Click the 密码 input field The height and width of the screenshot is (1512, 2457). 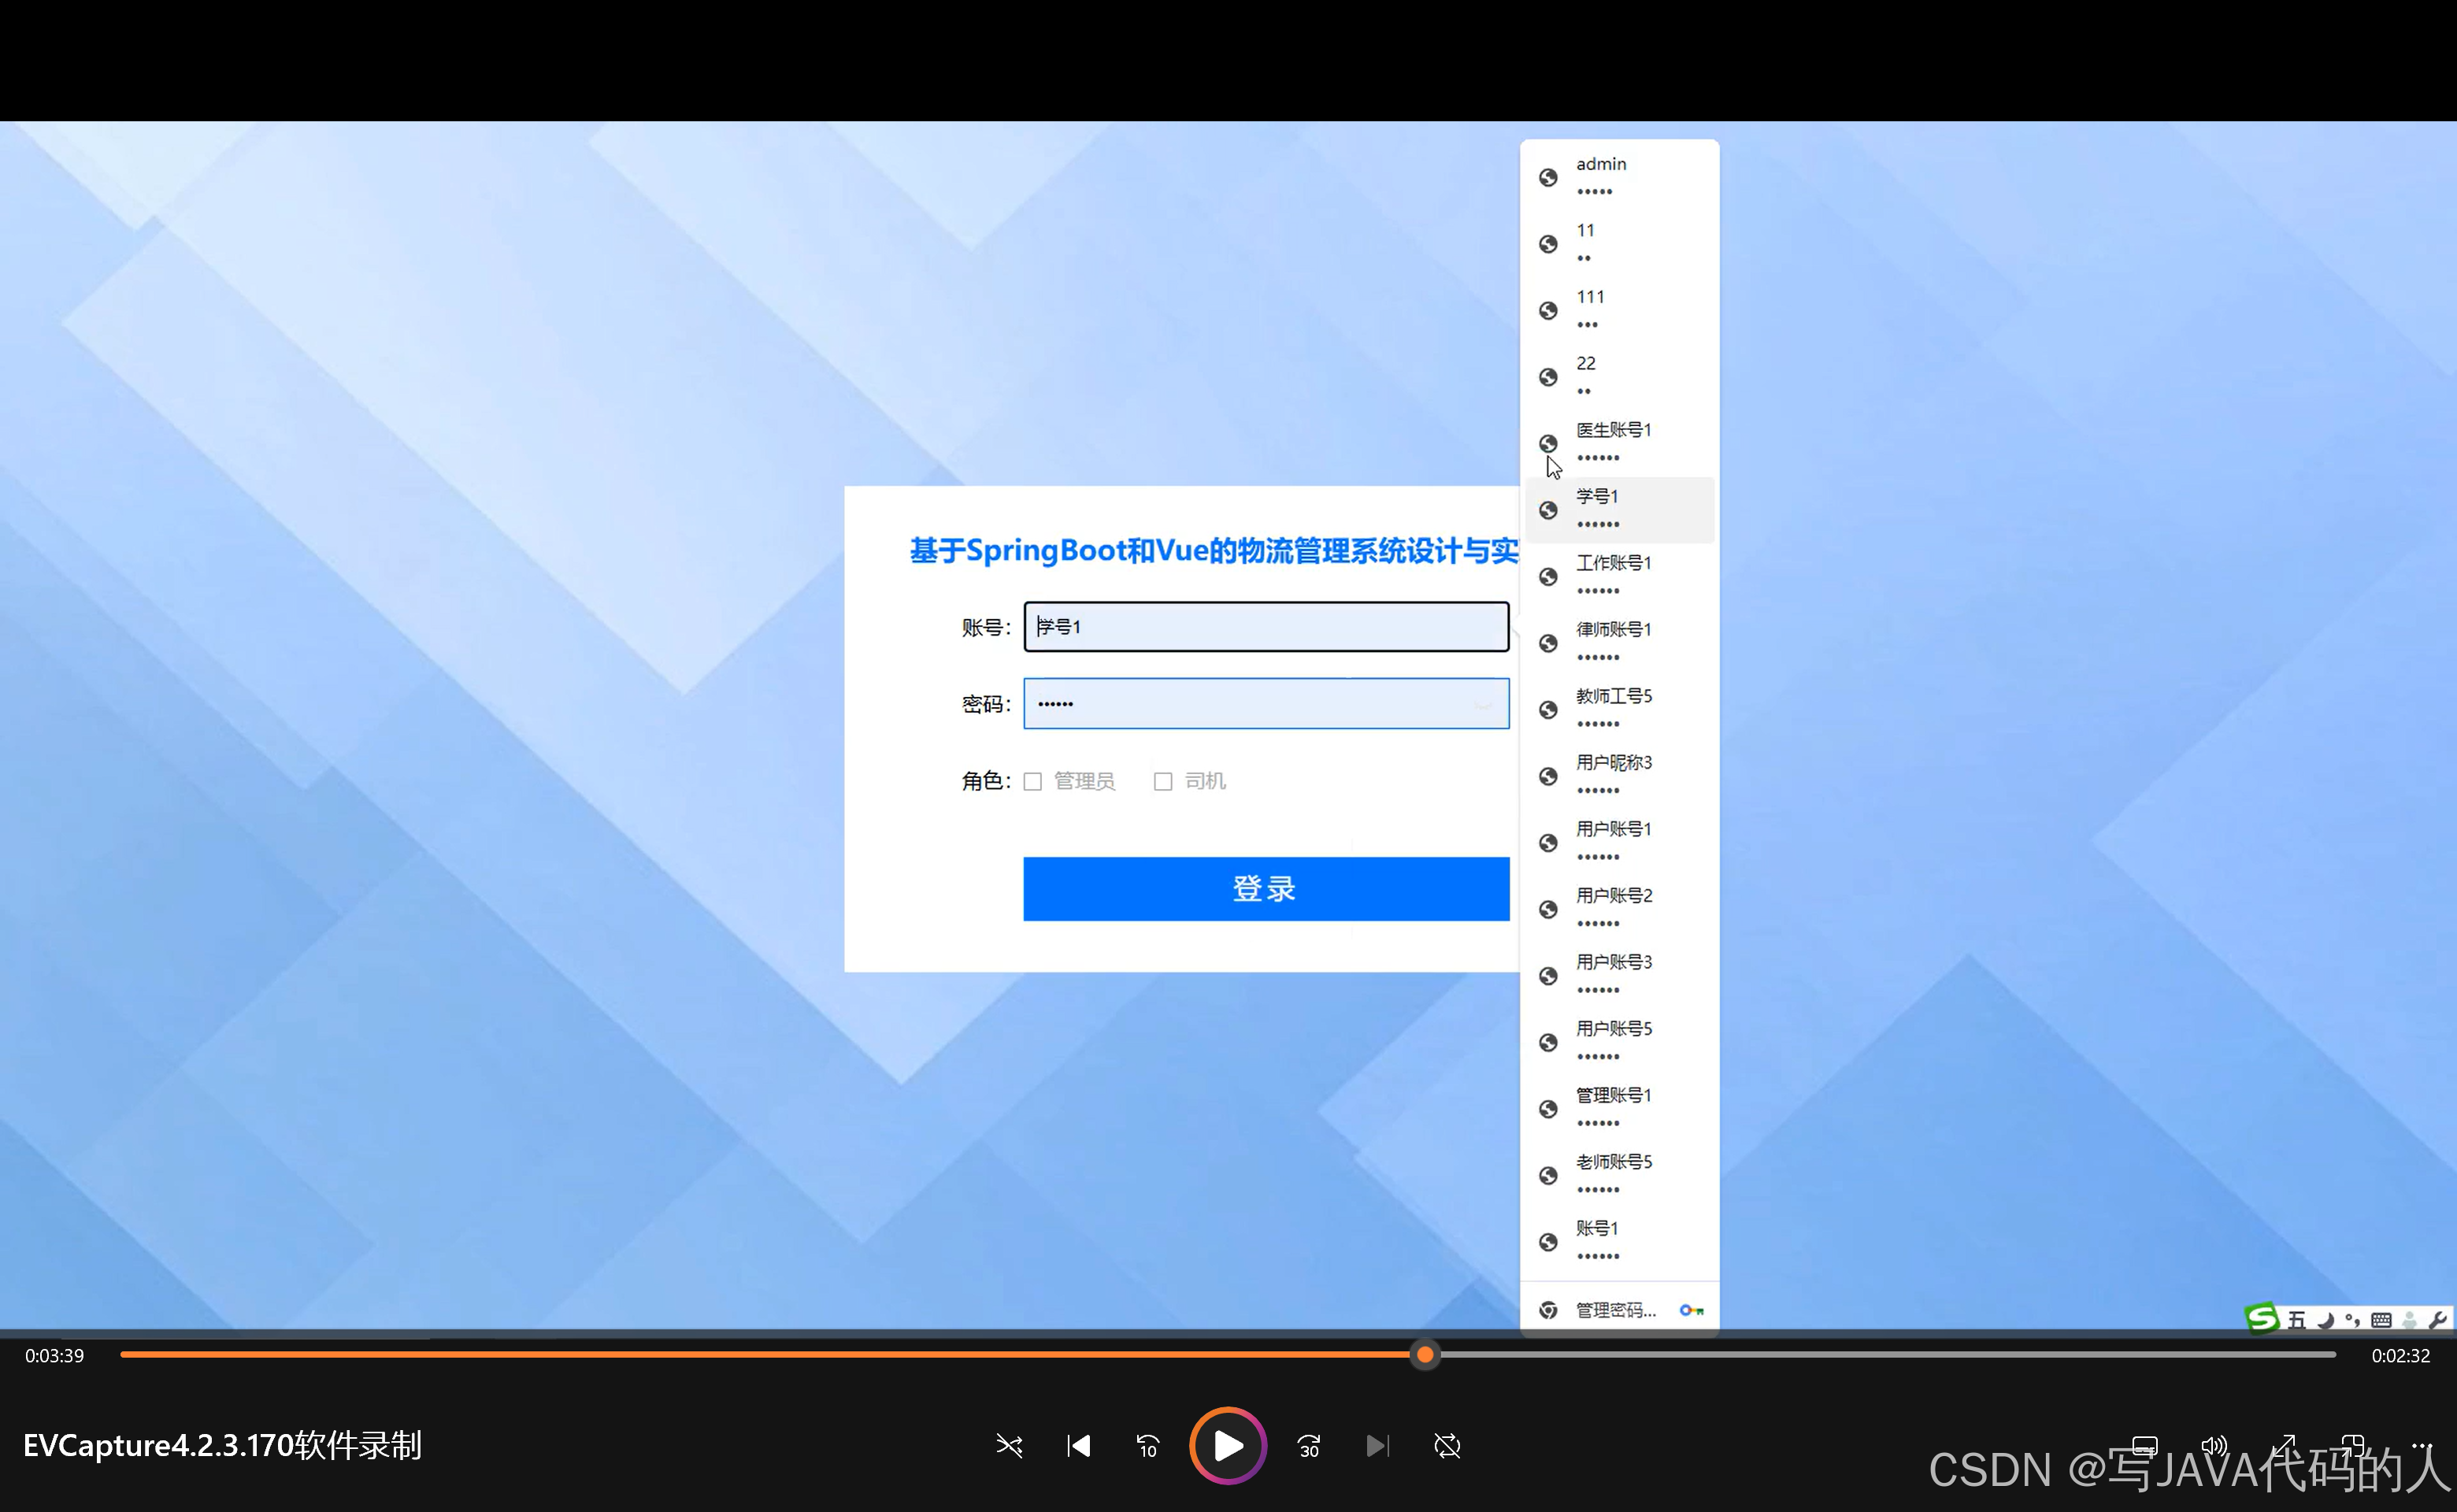tap(1266, 704)
